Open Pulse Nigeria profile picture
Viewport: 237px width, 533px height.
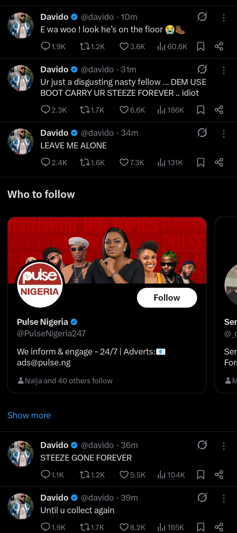[x=40, y=284]
